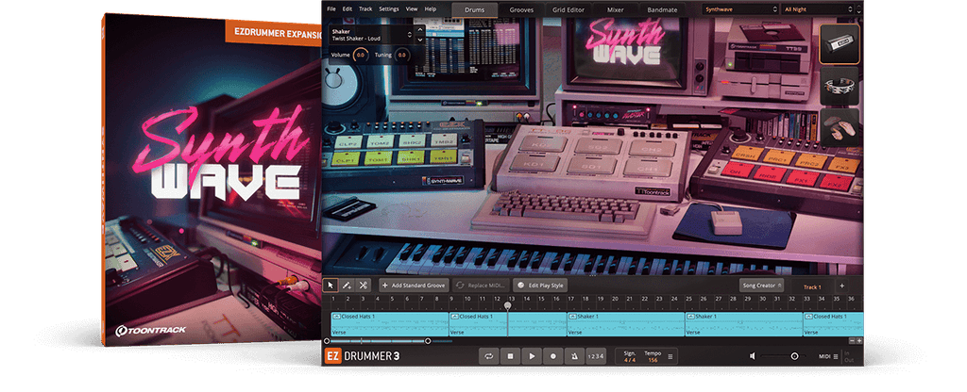Start playback with the play button
The height and width of the screenshot is (392, 967).
(531, 355)
